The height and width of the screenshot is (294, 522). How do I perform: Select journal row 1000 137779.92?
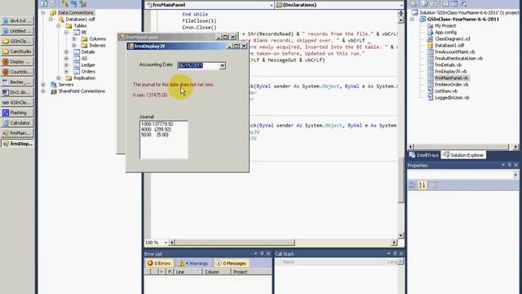click(x=157, y=124)
